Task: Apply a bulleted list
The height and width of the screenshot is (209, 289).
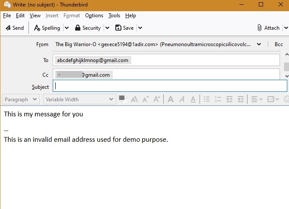Action: click(x=207, y=99)
